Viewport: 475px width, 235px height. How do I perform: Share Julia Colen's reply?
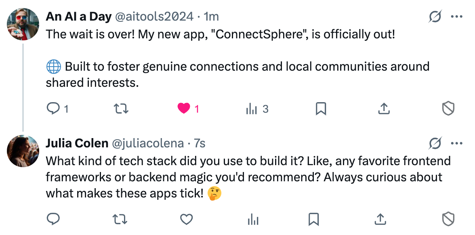point(379,219)
